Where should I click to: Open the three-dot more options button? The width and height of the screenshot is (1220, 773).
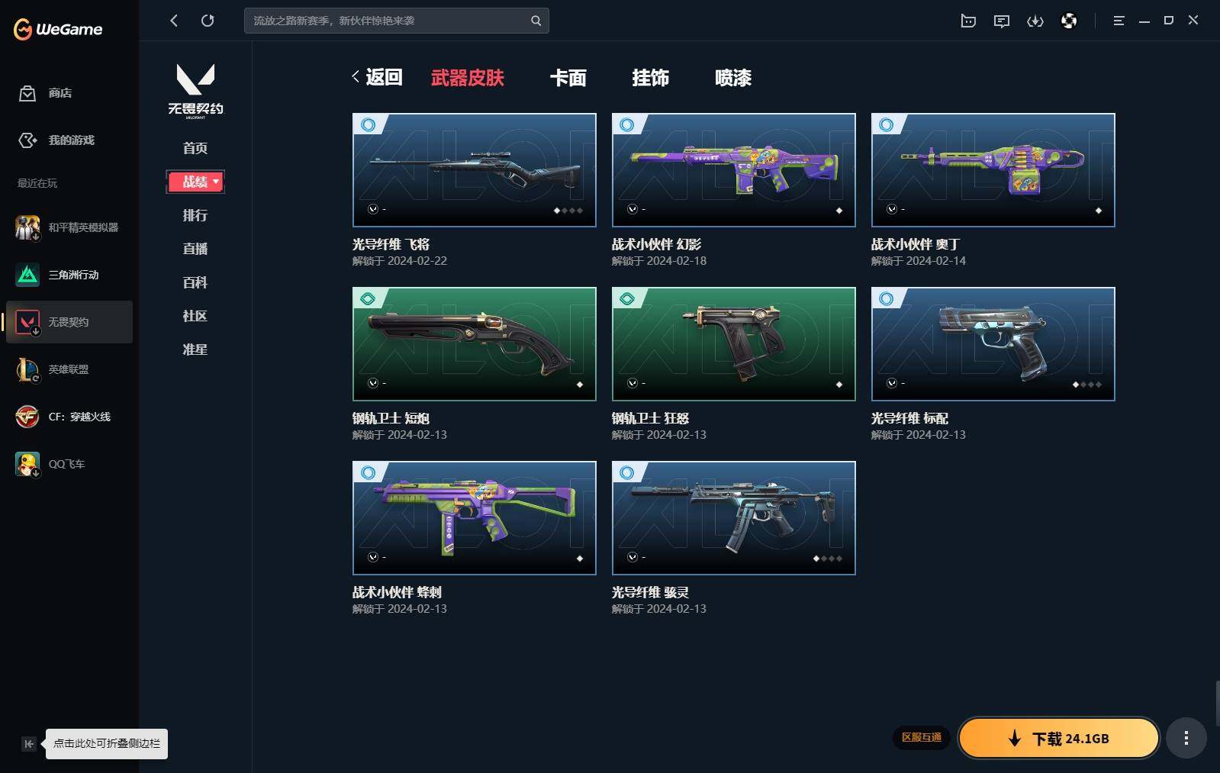tap(1186, 738)
